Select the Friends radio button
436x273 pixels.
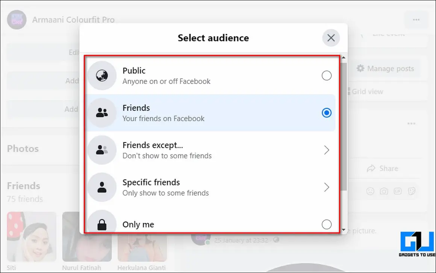(x=327, y=113)
